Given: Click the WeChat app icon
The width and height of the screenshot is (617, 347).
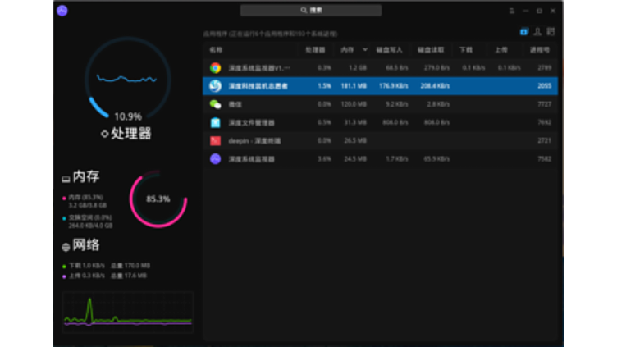Looking at the screenshot, I should (x=215, y=104).
